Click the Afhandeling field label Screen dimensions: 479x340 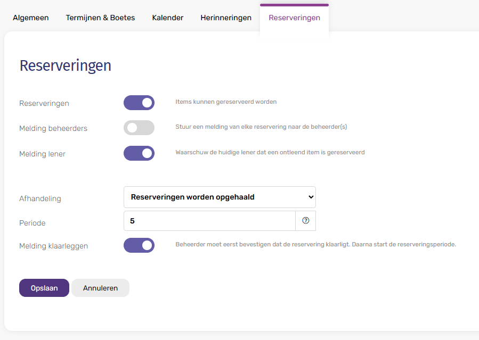[x=40, y=198]
